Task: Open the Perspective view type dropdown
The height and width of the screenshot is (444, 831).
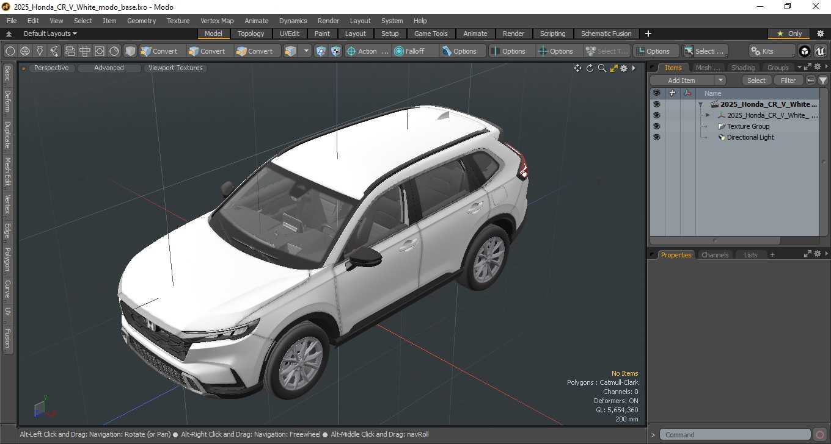Action: (x=51, y=68)
